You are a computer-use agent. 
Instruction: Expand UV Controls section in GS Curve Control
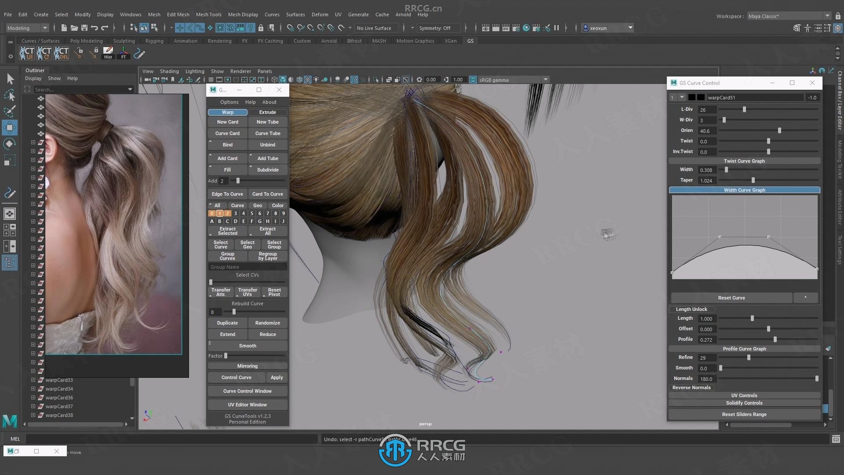(x=744, y=395)
